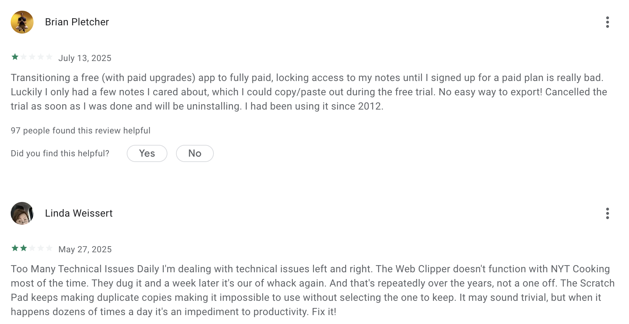Screen dimensions: 629x324
Task: Open options menu next to Brian Pletcher
Action: [608, 22]
